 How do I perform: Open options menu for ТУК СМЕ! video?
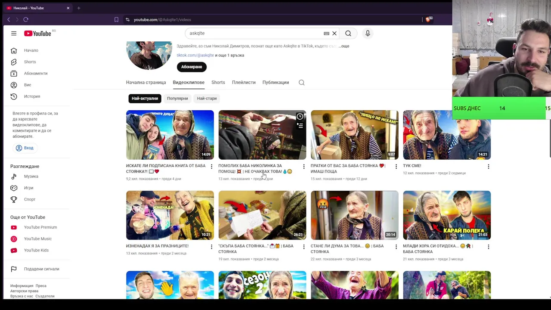point(489,166)
